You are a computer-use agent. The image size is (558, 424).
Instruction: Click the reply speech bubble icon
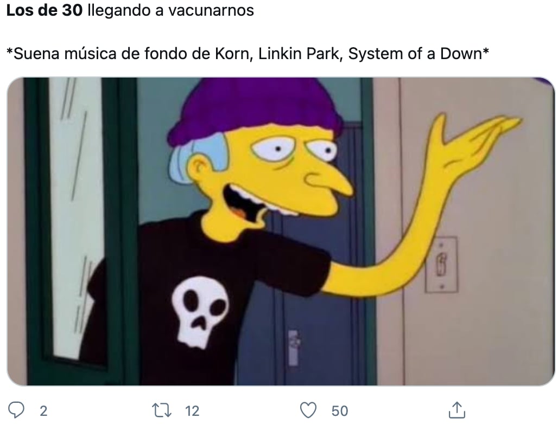click(x=16, y=410)
